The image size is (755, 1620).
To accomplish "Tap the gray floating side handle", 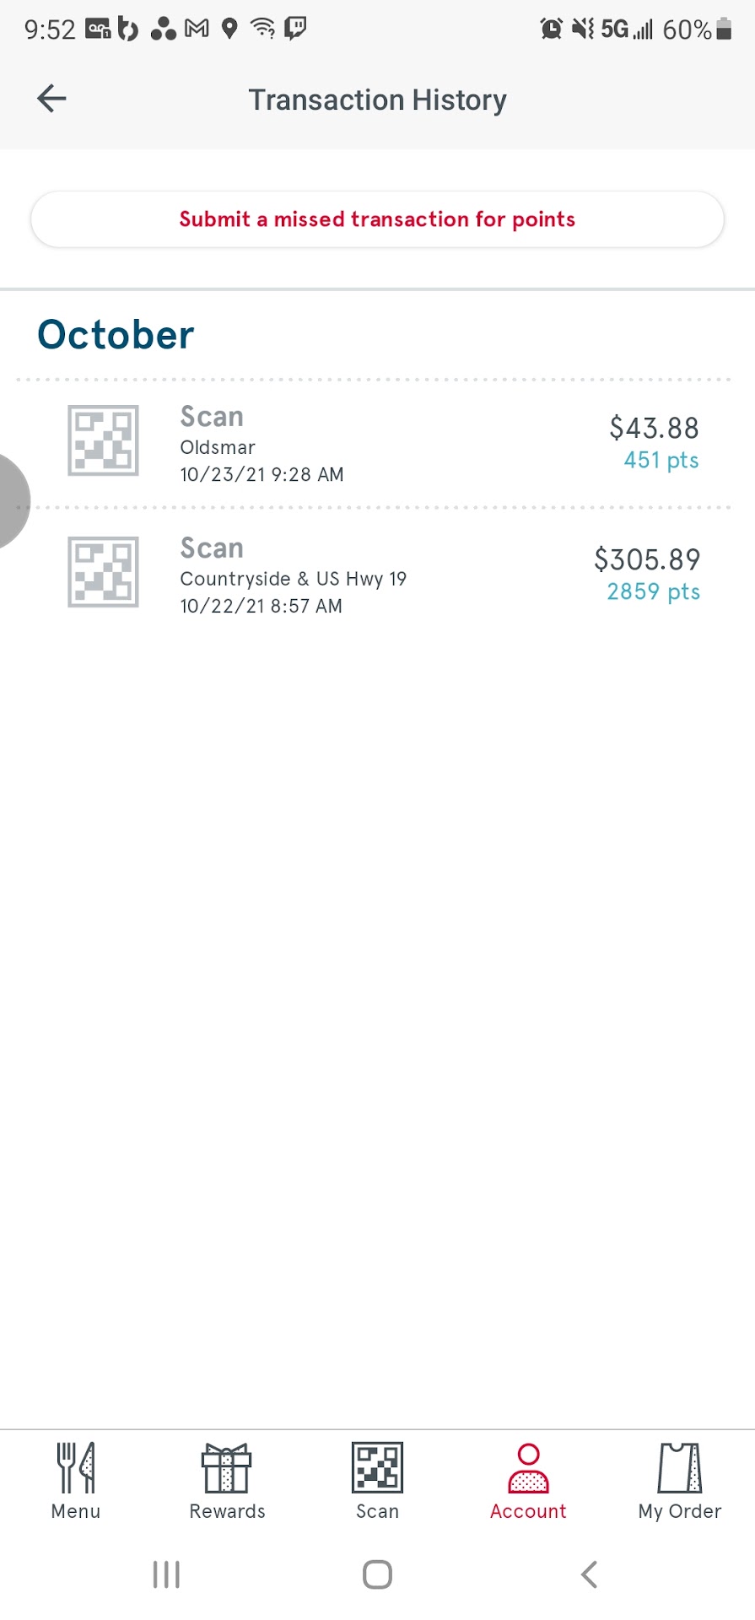I will click(10, 501).
